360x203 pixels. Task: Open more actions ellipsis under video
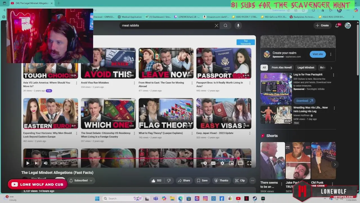[253, 180]
